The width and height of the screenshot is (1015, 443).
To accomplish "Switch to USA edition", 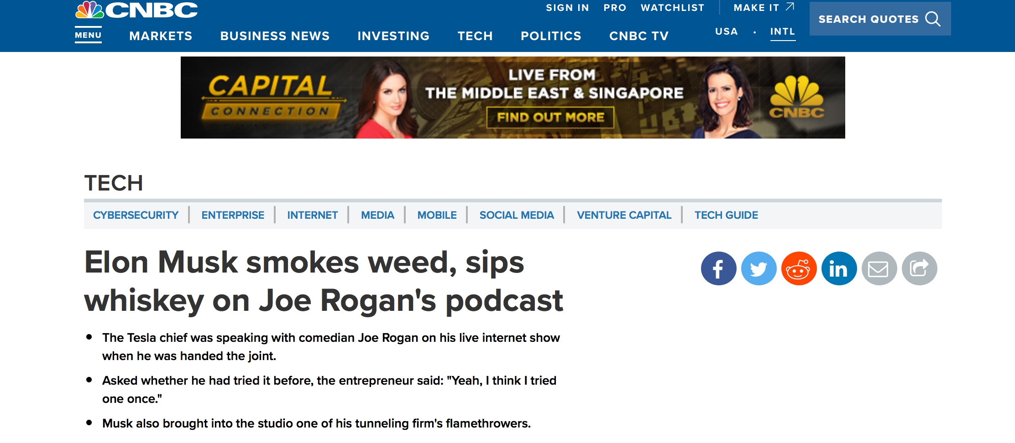I will point(726,31).
